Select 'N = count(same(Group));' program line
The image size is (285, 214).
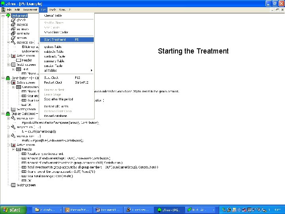[39, 132]
